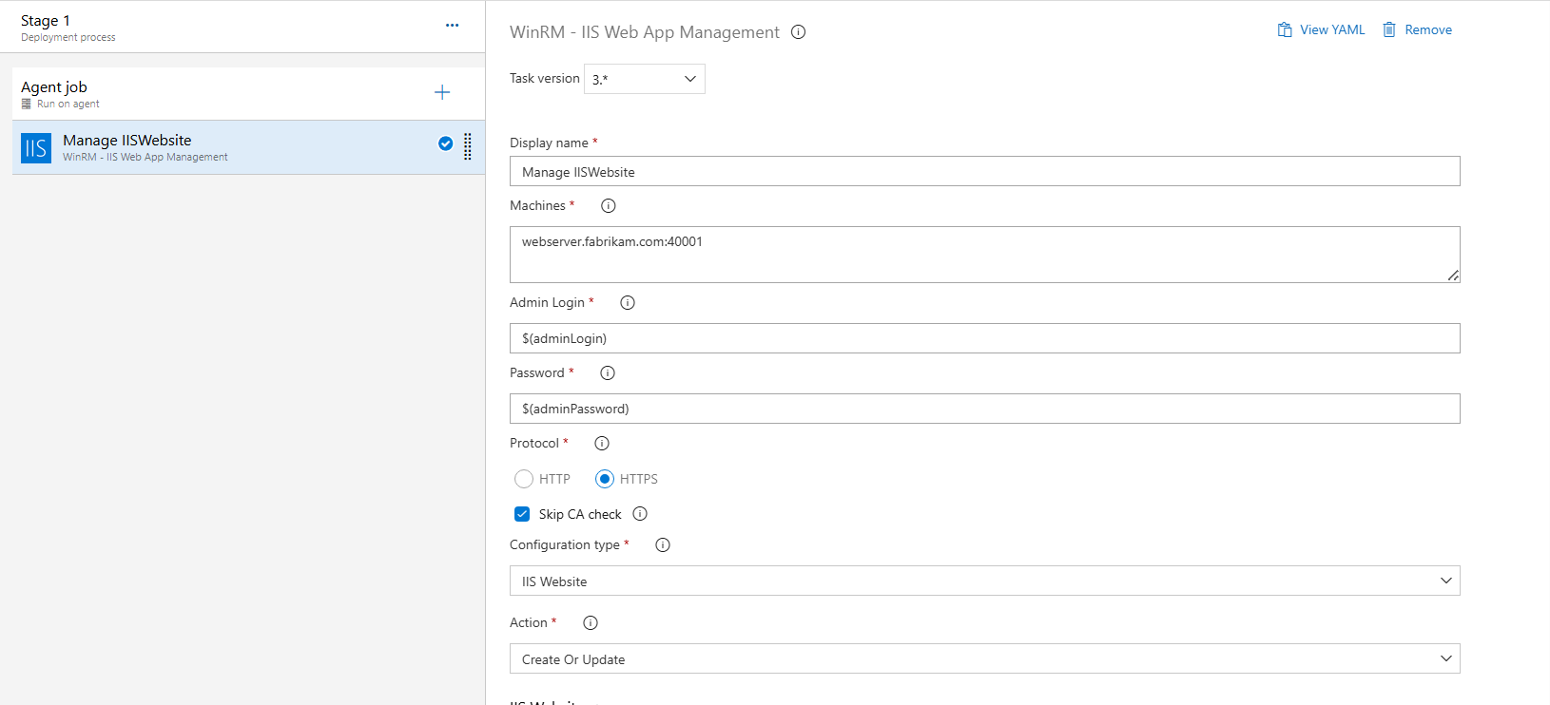The height and width of the screenshot is (705, 1550).
Task: Add a task to Agent job
Action: tap(442, 92)
